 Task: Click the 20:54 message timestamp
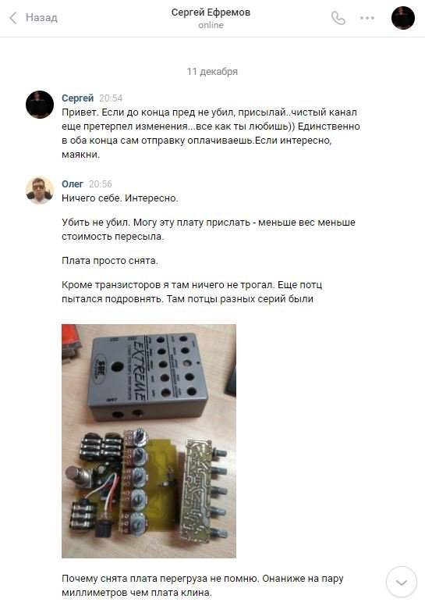111,98
